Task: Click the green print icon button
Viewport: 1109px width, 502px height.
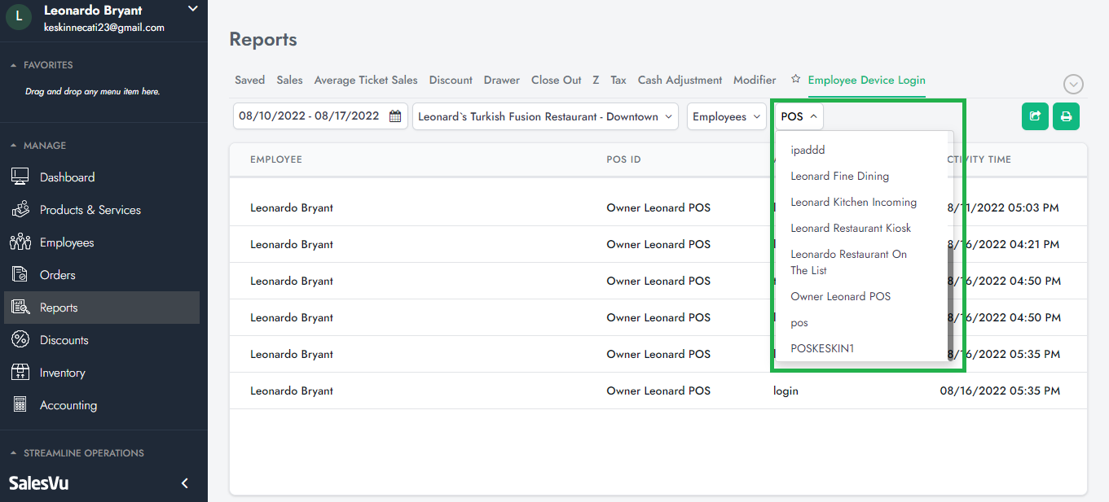Action: [x=1066, y=116]
